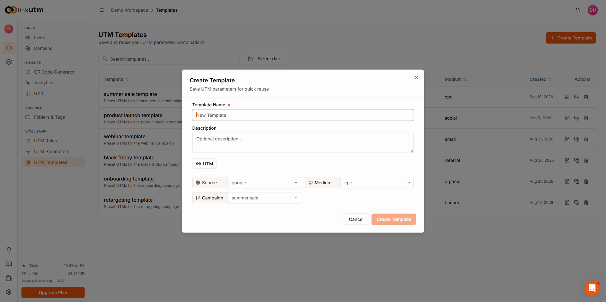606x302 pixels.
Task: Delete the product launch template
Action: 586,118
